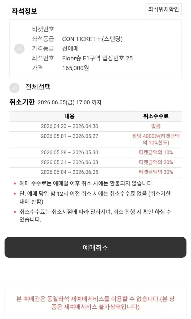Select the Floor층 F1구역 입장번호 25 text
The width and height of the screenshot is (191, 319).
pos(97,58)
